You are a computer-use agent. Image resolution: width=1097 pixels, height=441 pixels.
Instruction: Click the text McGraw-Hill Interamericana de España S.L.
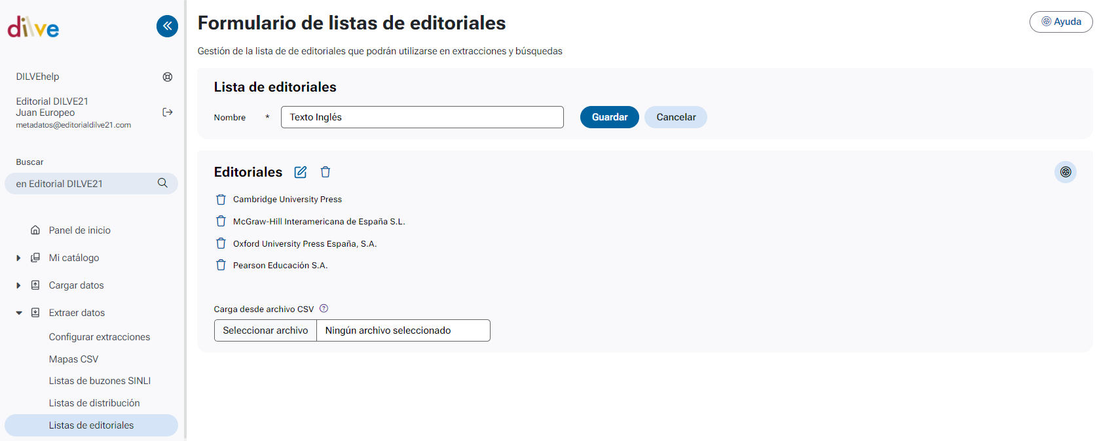pos(319,222)
